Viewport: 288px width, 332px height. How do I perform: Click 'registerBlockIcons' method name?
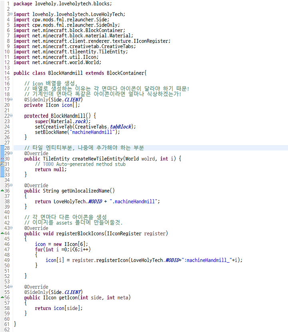pos(80,233)
